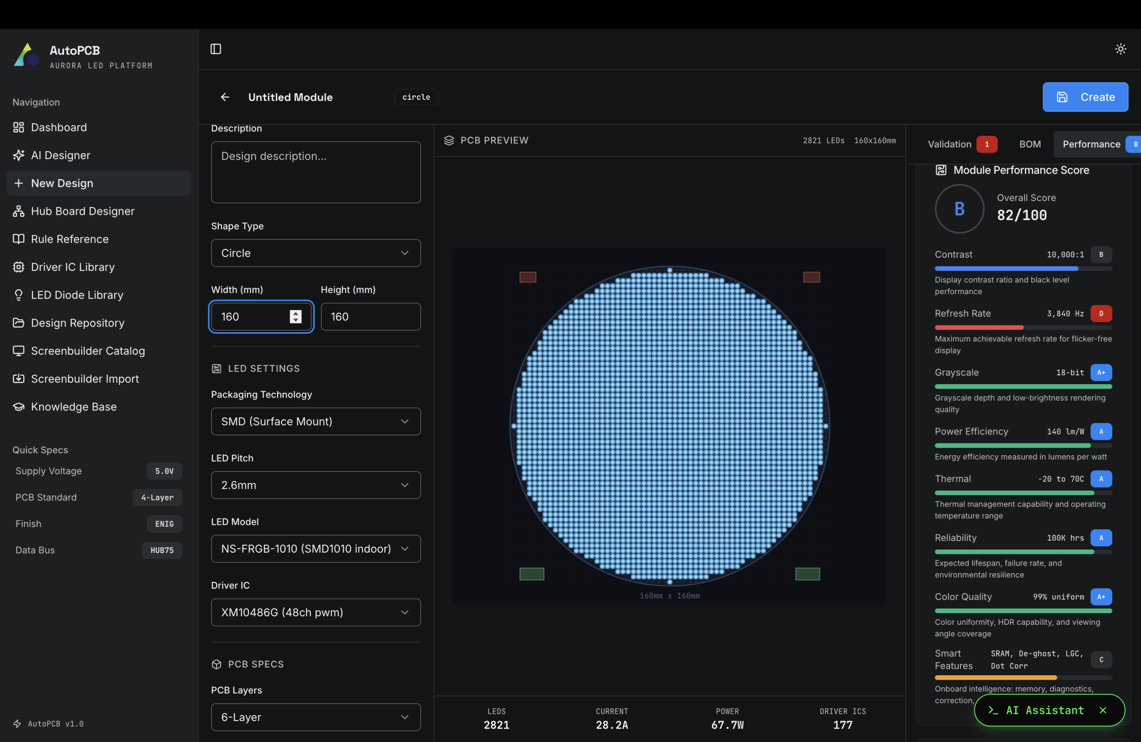Screen dimensions: 1141x742
Task: Switch to the BOM tab
Action: (x=1030, y=144)
